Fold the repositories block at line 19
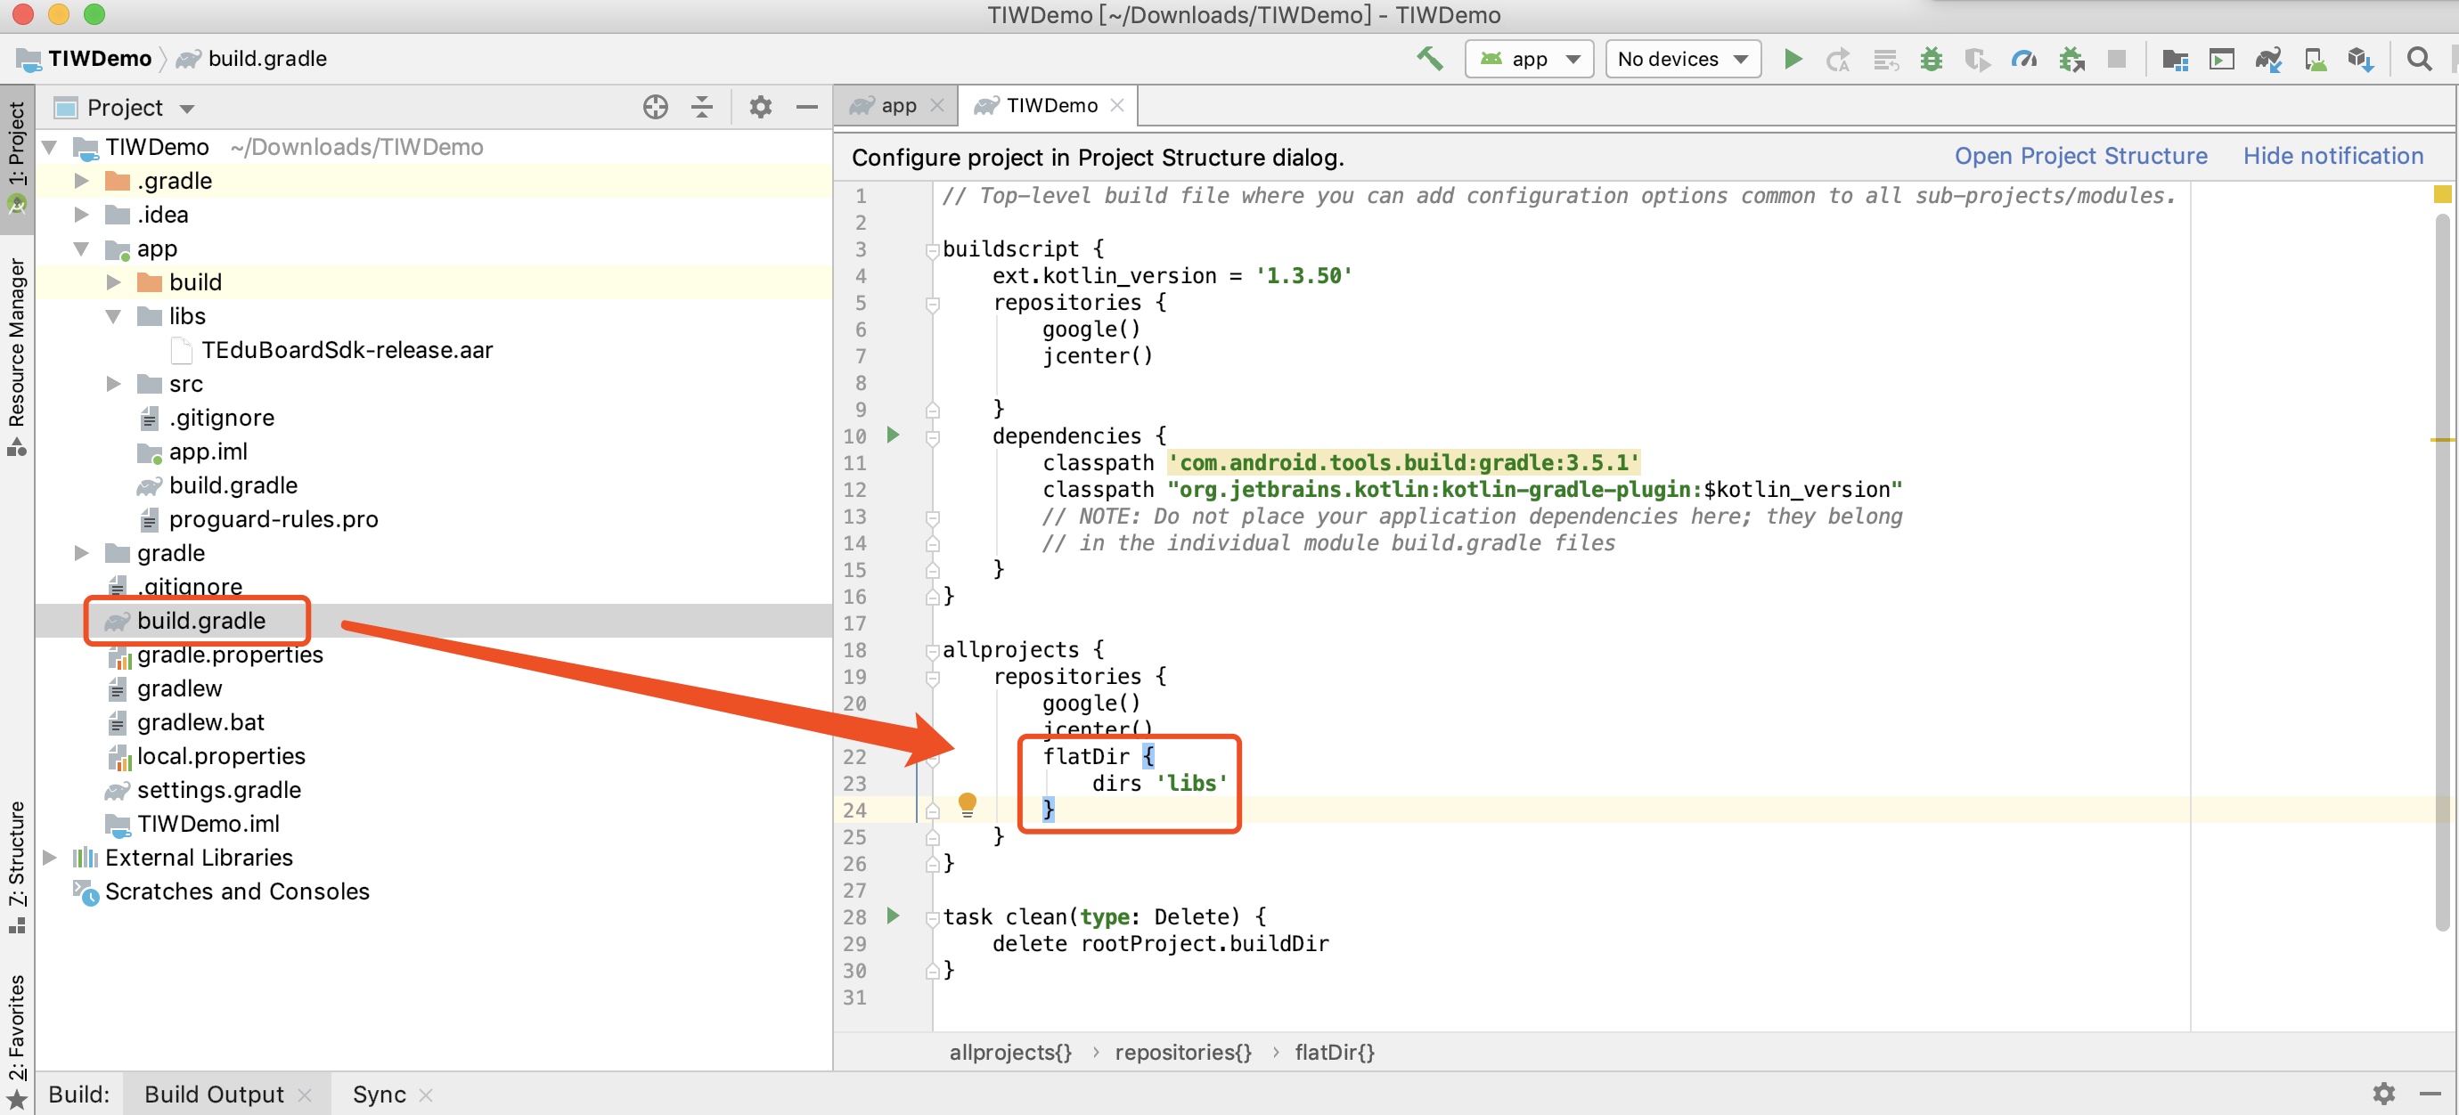2459x1115 pixels. click(x=932, y=677)
